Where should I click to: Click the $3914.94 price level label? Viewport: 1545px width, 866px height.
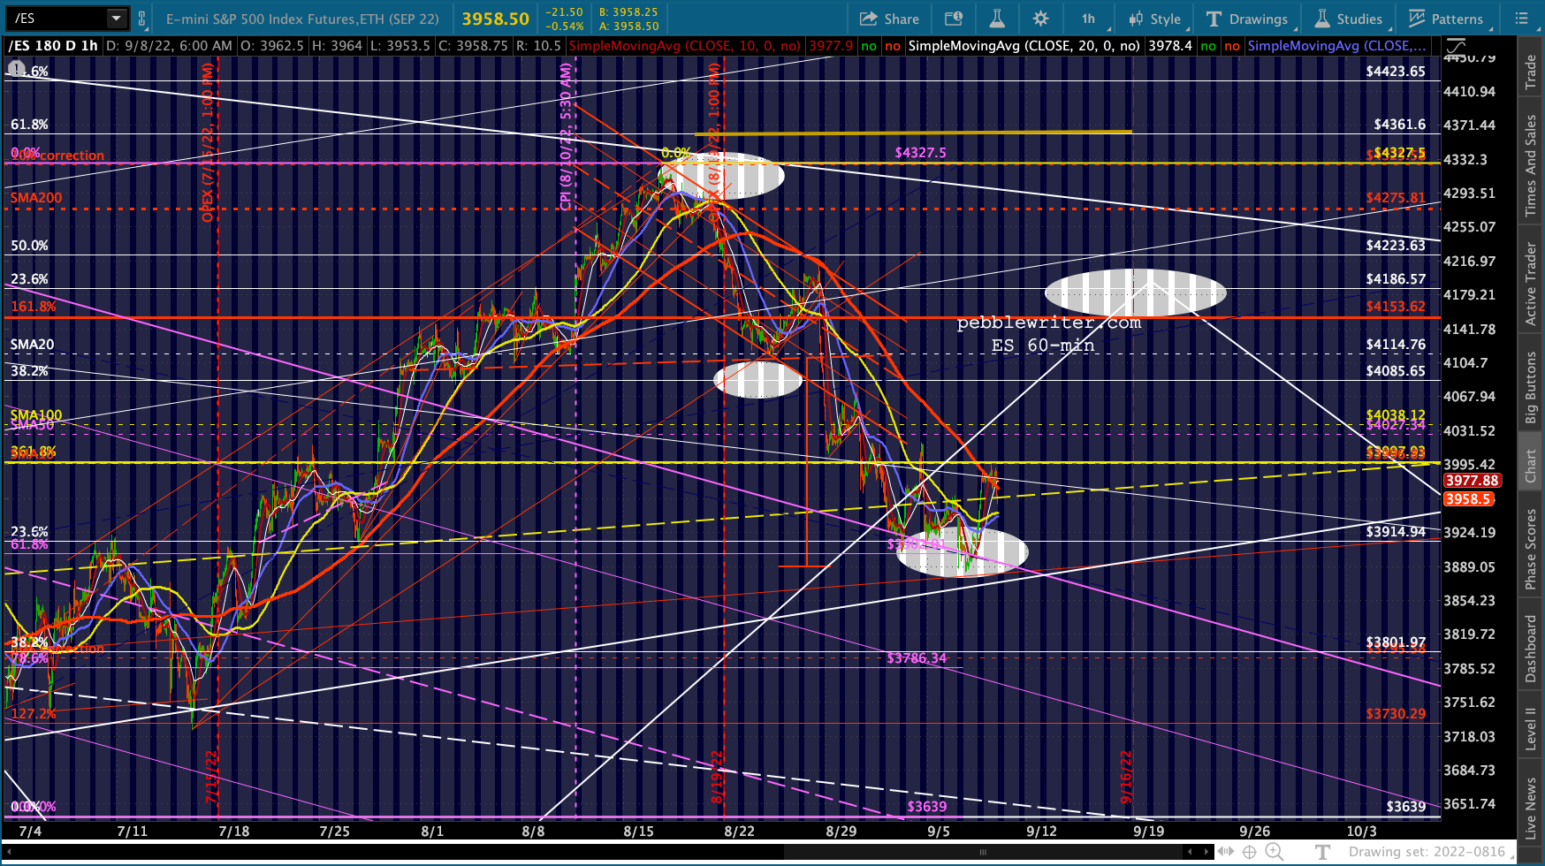(x=1395, y=532)
